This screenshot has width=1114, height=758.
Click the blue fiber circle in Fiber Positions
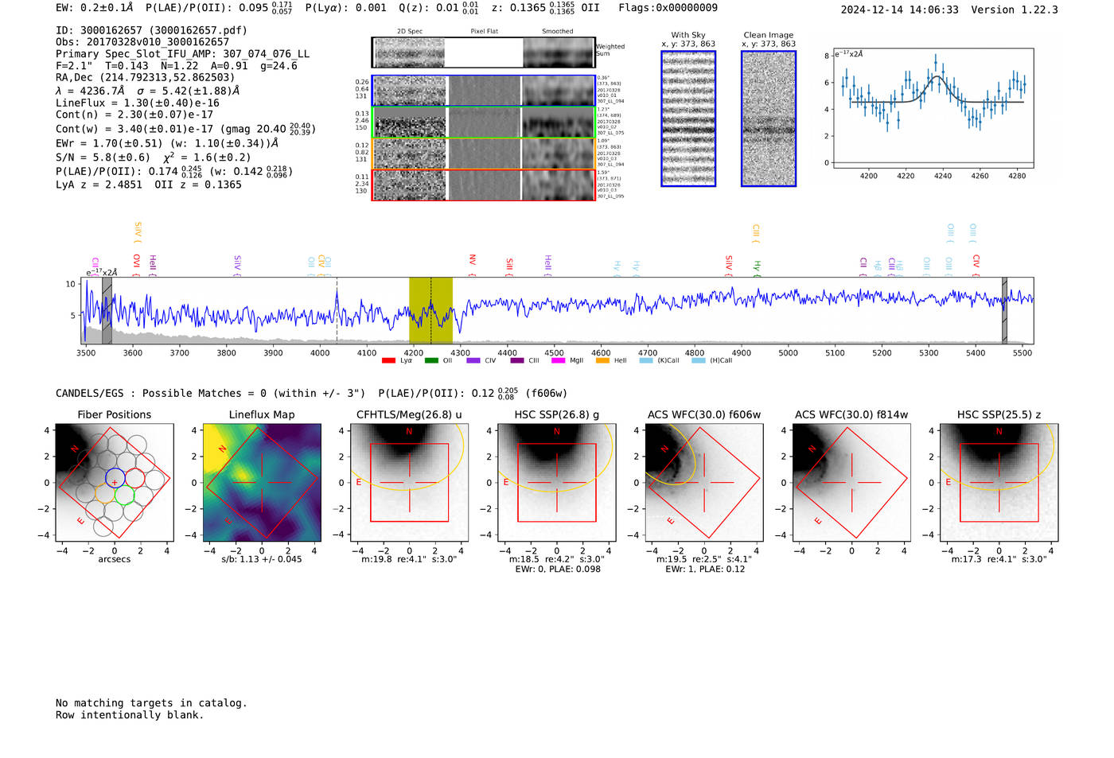tap(115, 478)
